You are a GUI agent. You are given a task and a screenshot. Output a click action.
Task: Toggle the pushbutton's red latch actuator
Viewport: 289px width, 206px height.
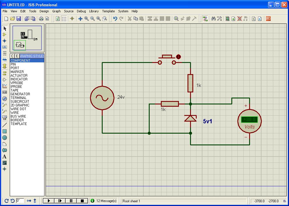(x=179, y=57)
